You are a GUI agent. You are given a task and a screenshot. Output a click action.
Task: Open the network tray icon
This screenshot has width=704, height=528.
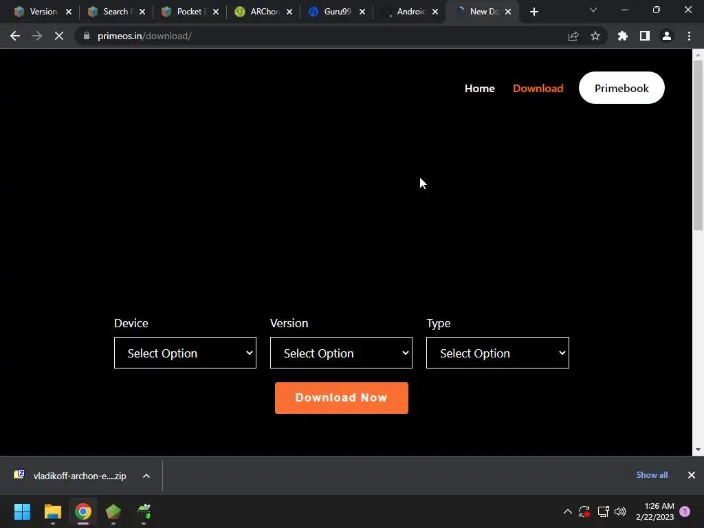coord(603,511)
